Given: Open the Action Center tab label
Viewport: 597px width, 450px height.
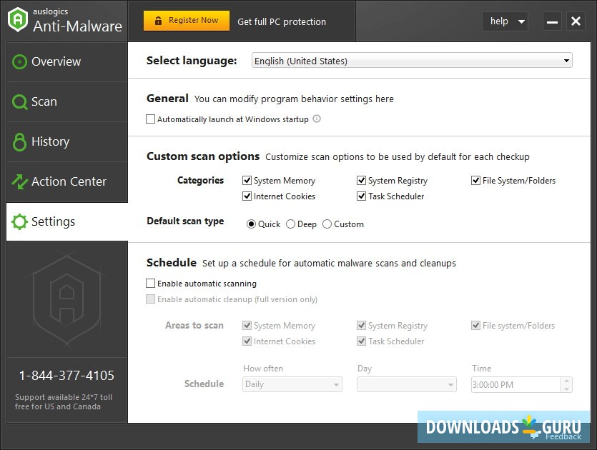Looking at the screenshot, I should click(x=69, y=181).
